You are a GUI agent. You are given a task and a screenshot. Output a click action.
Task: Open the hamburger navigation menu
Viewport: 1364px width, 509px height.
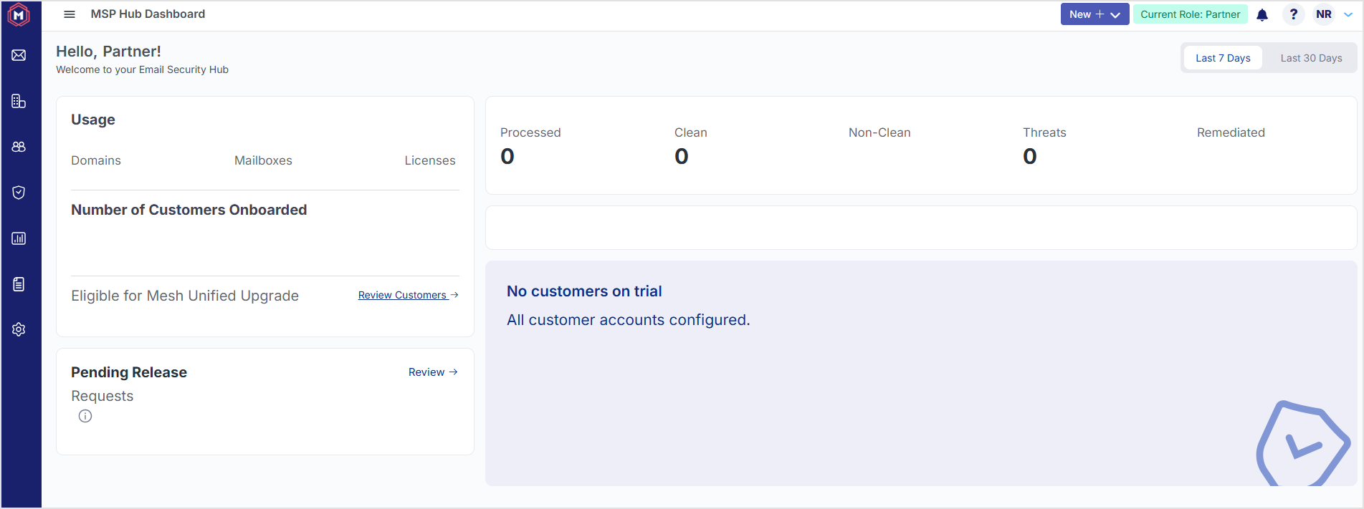click(70, 14)
